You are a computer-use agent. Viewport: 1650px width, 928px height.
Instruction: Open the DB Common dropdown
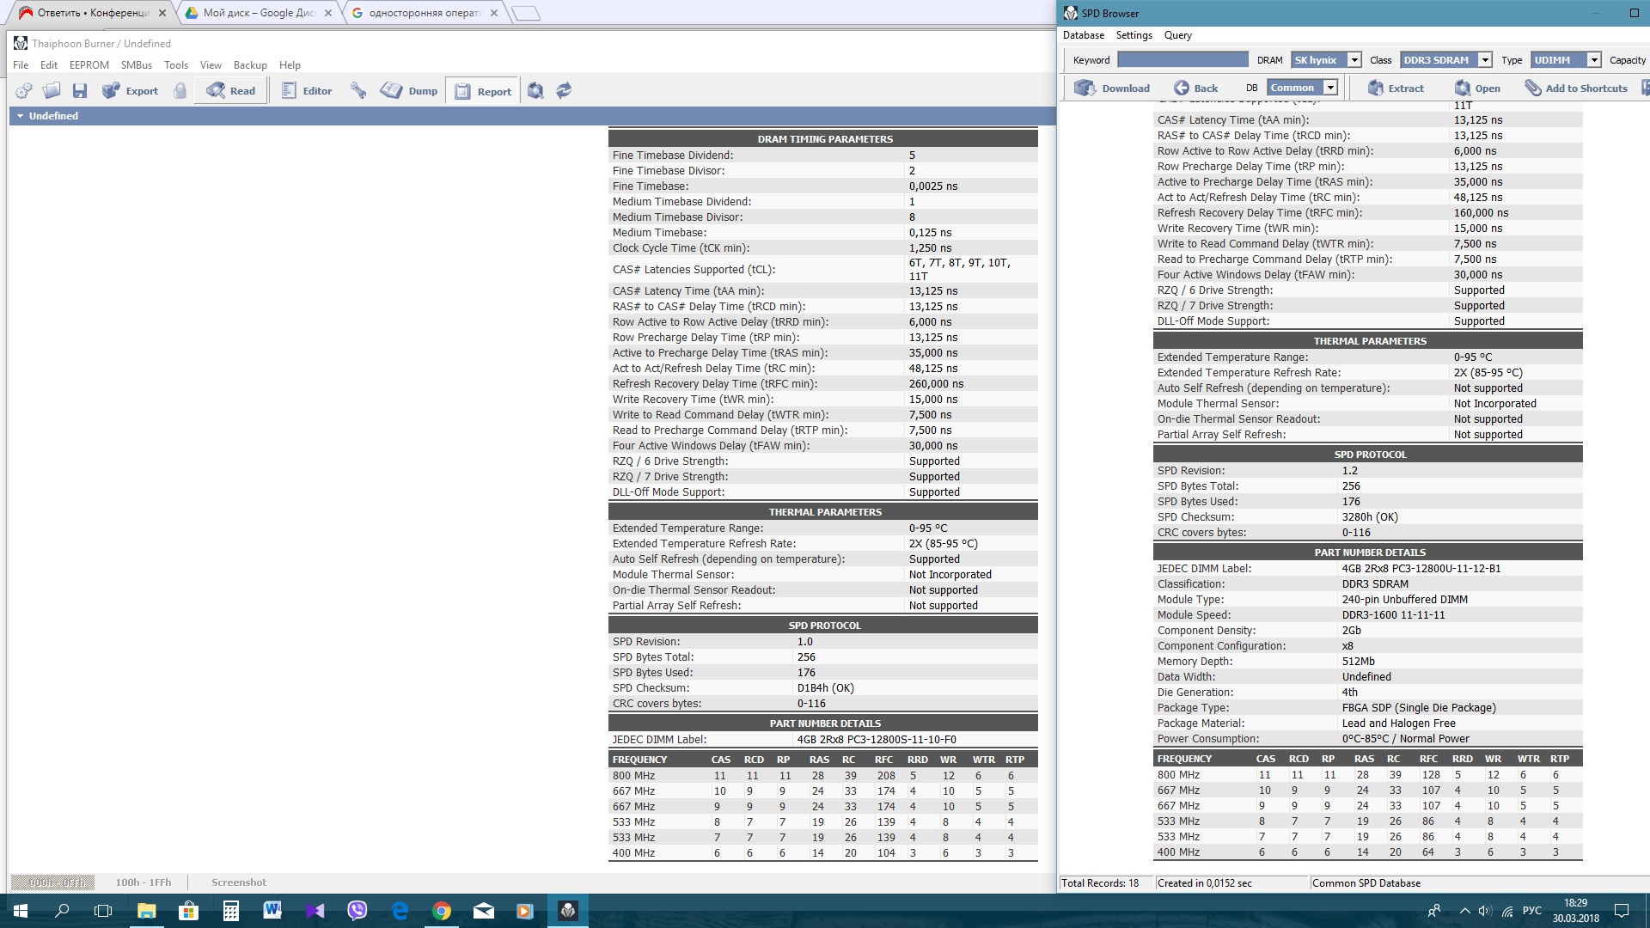[1330, 88]
